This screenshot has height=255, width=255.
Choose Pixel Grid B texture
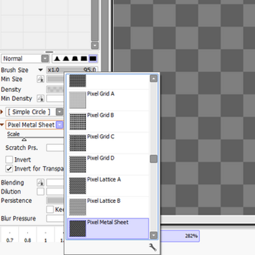108,121
